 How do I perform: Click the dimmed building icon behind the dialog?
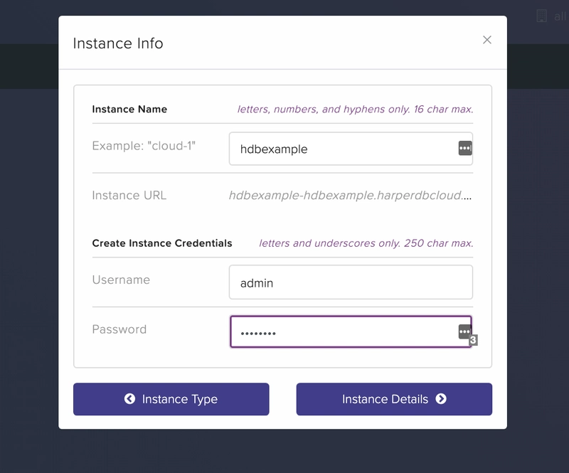(x=541, y=16)
